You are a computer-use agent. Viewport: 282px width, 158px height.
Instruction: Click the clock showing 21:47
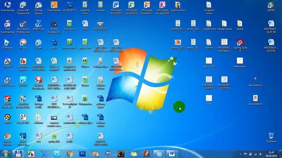(x=271, y=154)
